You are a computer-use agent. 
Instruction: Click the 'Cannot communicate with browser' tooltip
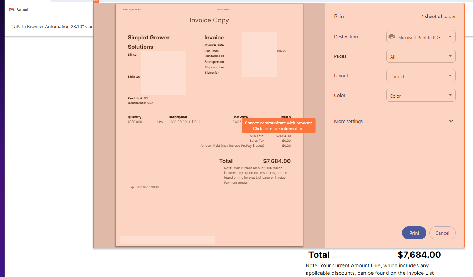click(279, 125)
